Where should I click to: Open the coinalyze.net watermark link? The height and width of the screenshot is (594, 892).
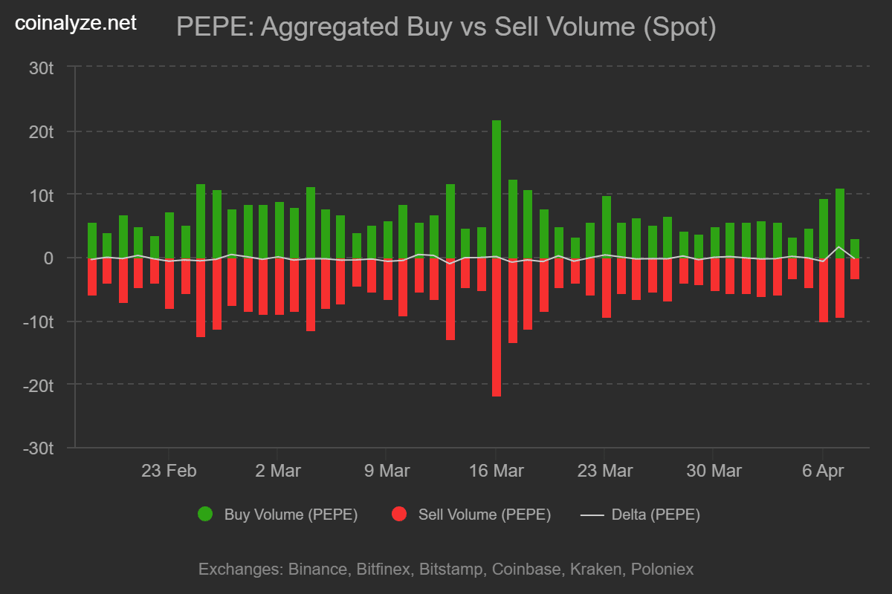click(76, 23)
